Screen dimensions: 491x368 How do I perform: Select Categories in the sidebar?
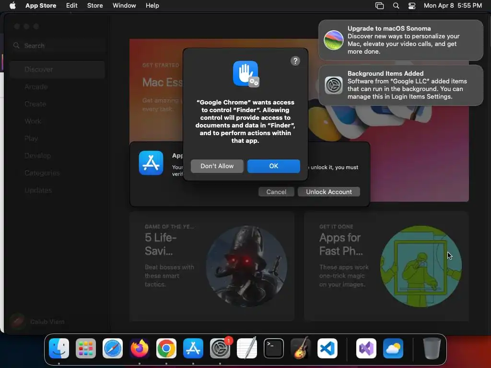[58, 172]
